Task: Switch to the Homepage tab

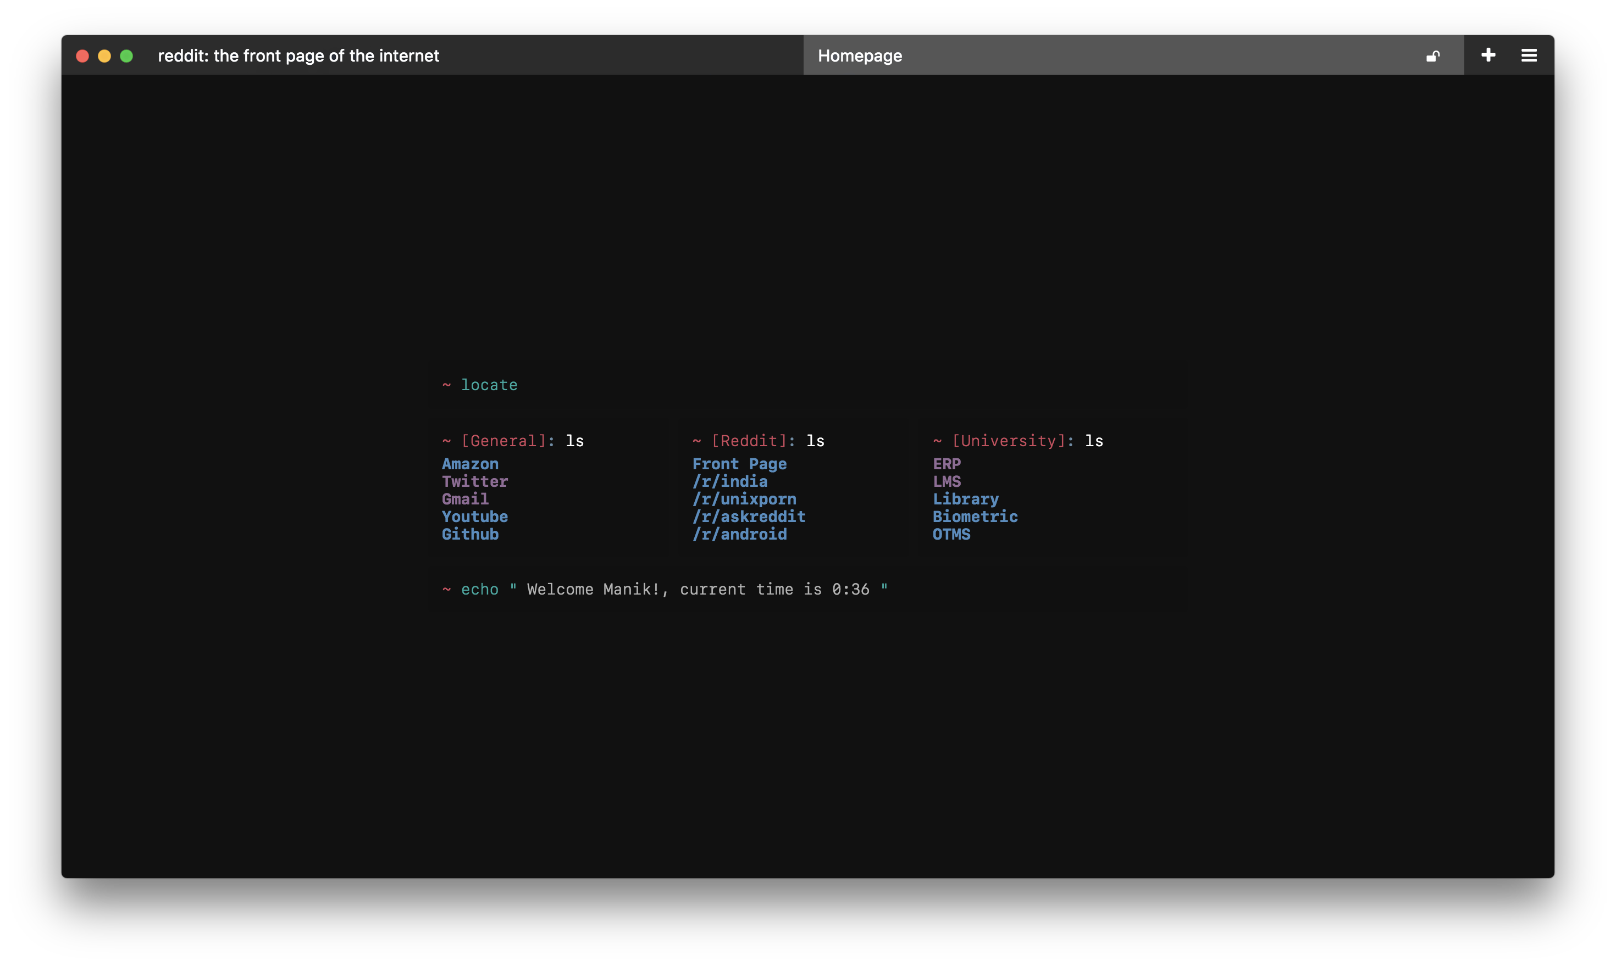Action: tap(861, 55)
